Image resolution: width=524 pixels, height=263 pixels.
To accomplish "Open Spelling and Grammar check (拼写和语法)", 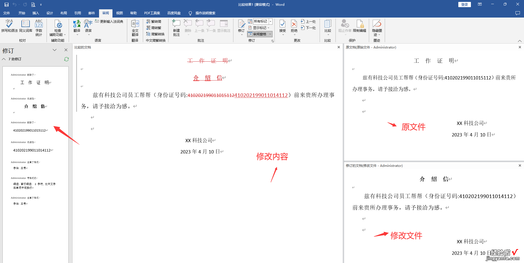I will [9, 26].
